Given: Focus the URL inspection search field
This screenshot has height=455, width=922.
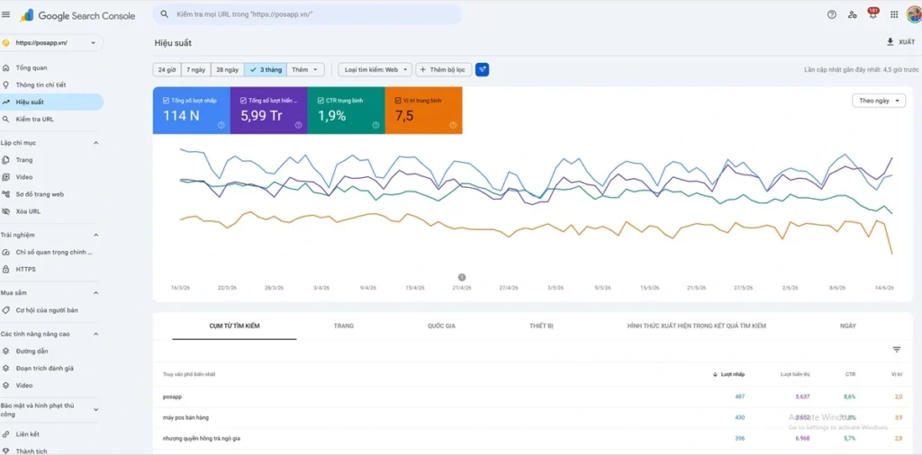Looking at the screenshot, I should pyautogui.click(x=307, y=14).
